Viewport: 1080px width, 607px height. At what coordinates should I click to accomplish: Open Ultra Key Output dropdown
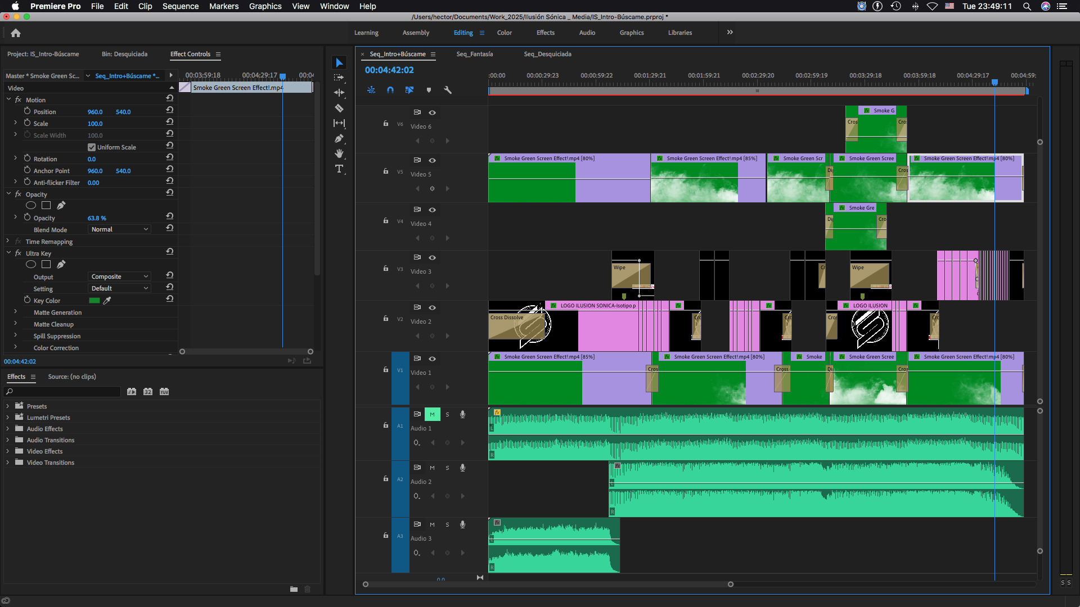tap(119, 277)
